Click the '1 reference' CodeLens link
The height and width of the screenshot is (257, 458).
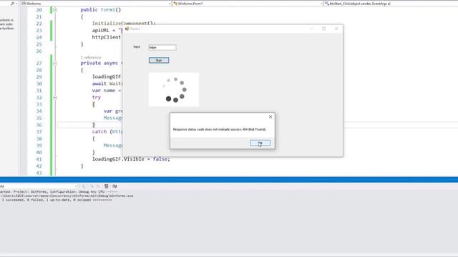coord(91,57)
